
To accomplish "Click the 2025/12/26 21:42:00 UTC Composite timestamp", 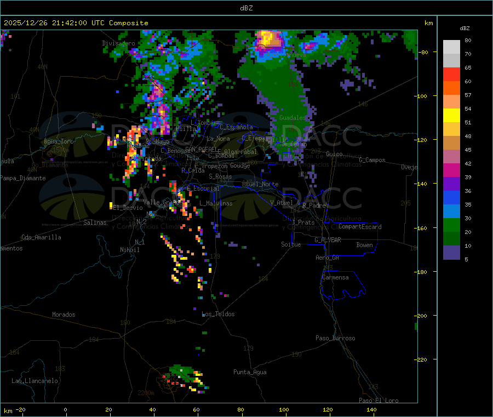I will pyautogui.click(x=76, y=23).
